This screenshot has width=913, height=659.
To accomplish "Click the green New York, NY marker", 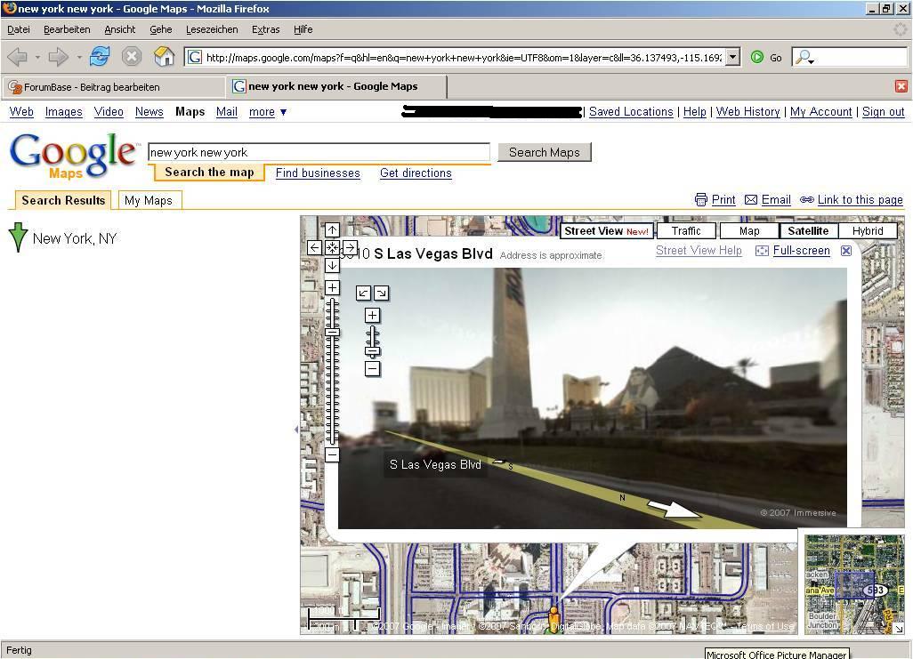I will (18, 237).
